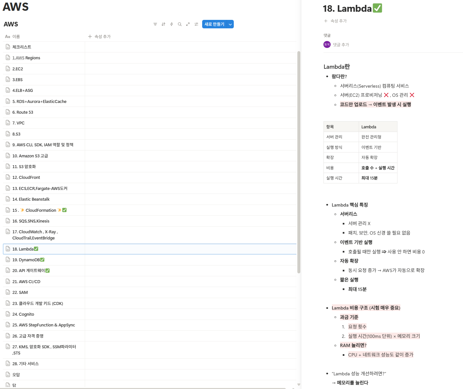Image resolution: width=463 pixels, height=389 pixels.
Task: Click page icon of 24. Cognito row
Action: pyautogui.click(x=8, y=314)
